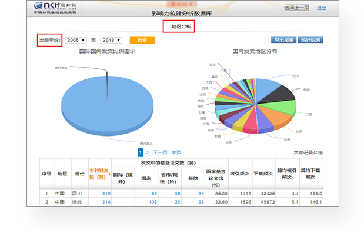Click the orange 检索 search button
The width and height of the screenshot is (364, 232).
click(x=142, y=40)
